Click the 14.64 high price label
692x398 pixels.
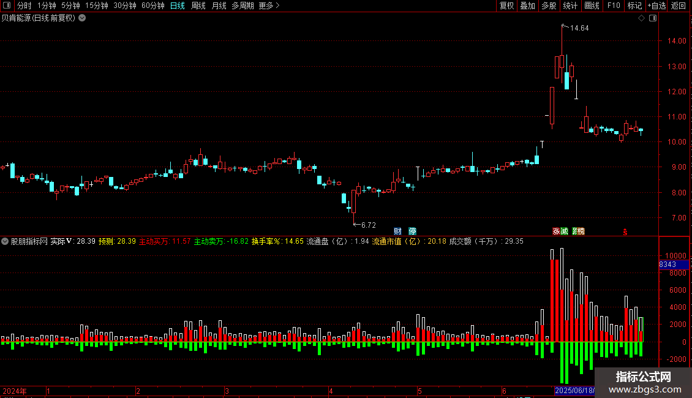579,28
